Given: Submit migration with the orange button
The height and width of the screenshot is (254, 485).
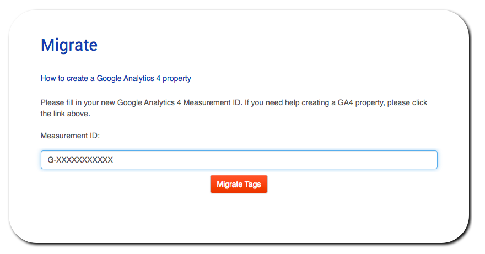Looking at the screenshot, I should click(239, 184).
